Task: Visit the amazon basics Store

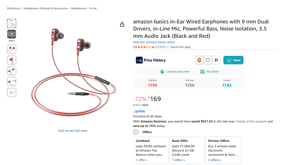Action: [x=154, y=42]
